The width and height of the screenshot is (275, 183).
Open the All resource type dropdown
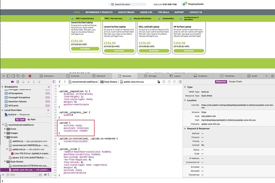pos(47,175)
